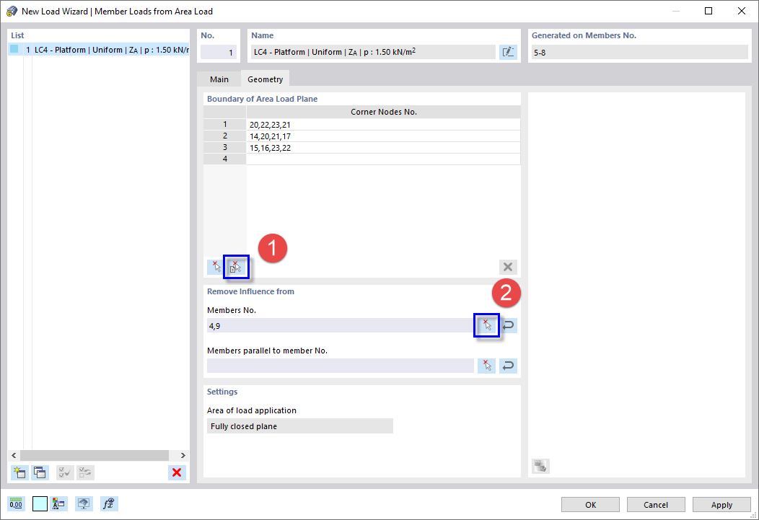Image resolution: width=759 pixels, height=520 pixels.
Task: Switch to the Geometry tab
Action: [265, 79]
